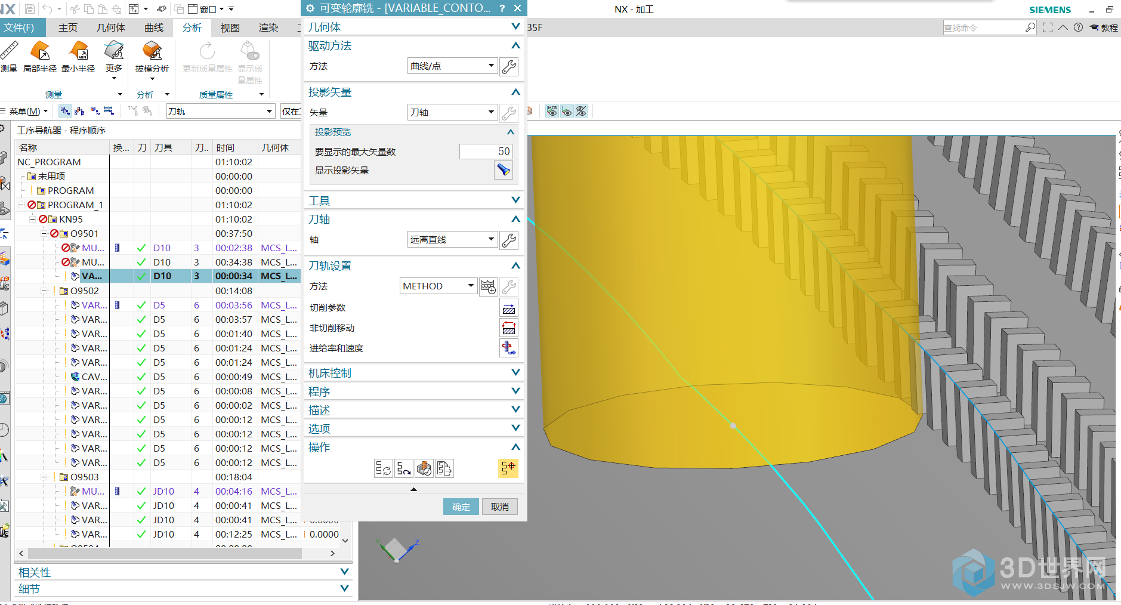Expand the 机床控制 section
This screenshot has width=1121, height=605.
515,373
